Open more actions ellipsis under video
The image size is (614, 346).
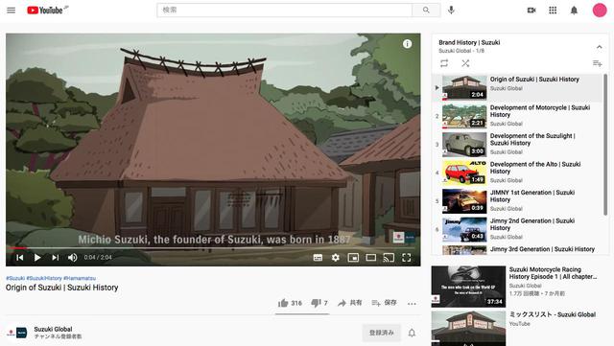coord(412,303)
